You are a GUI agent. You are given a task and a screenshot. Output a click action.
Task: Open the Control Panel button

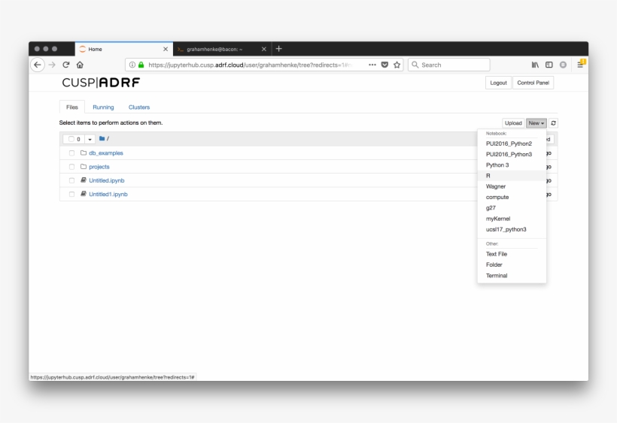tap(533, 83)
